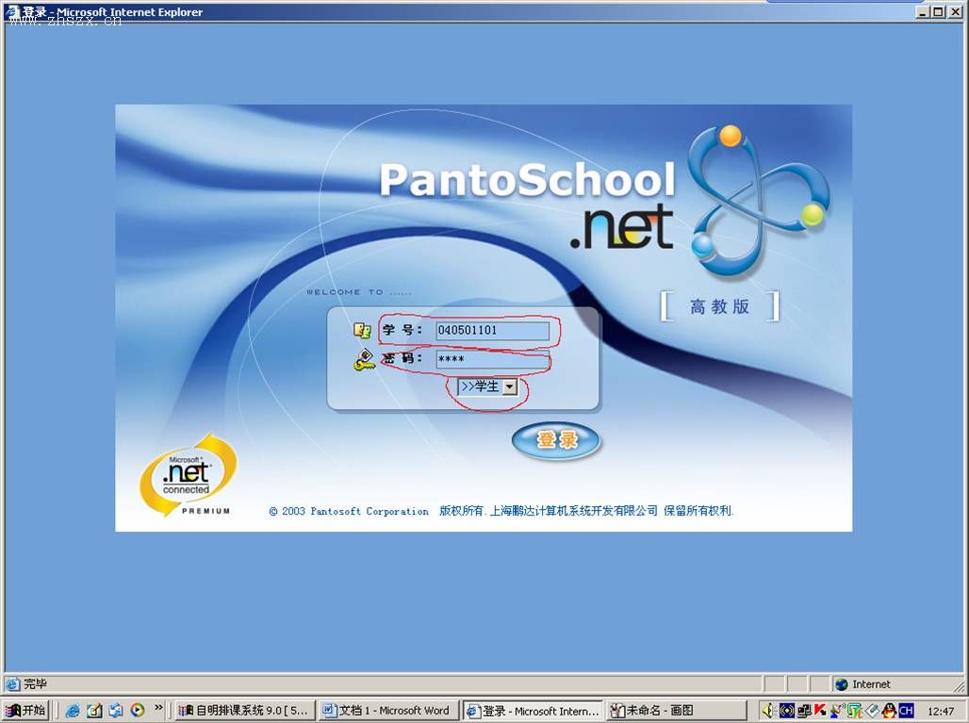Click the user icon beside 学号
The height and width of the screenshot is (723, 969).
coord(362,331)
